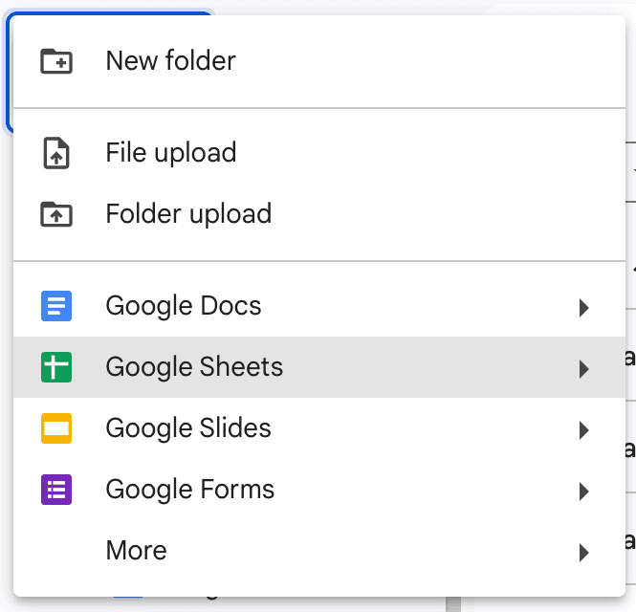This screenshot has height=612, width=636.
Task: Click the blue Google Docs icon
Action: [56, 306]
